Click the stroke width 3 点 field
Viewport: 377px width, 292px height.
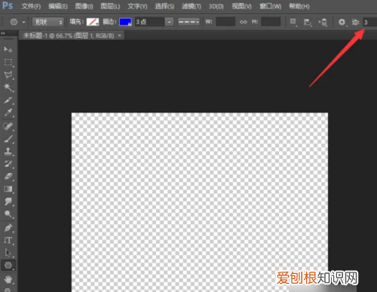(150, 22)
